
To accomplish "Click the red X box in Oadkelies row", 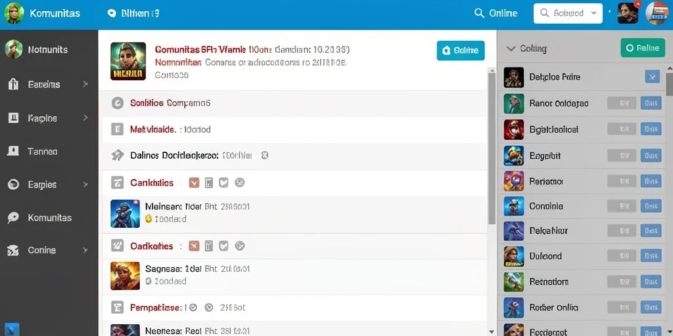I will click(194, 245).
